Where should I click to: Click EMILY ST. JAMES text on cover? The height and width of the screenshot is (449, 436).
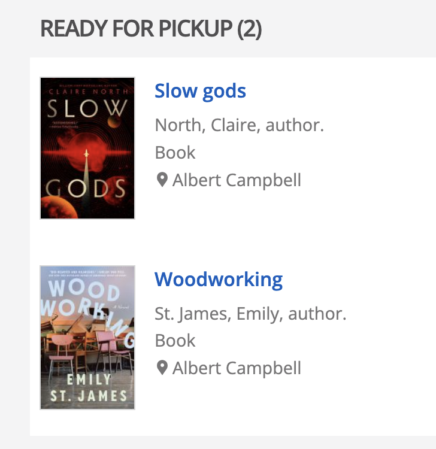click(87, 387)
